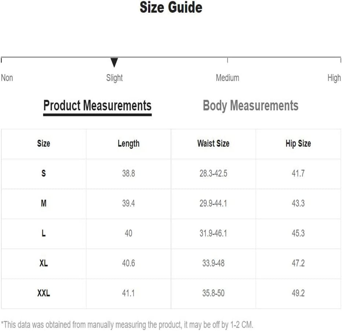Select the Waist Size column header
This screenshot has height=331, width=342.
click(213, 144)
